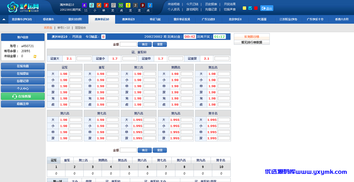
Task: Open the 未结明细 link
Action: (x=174, y=4)
